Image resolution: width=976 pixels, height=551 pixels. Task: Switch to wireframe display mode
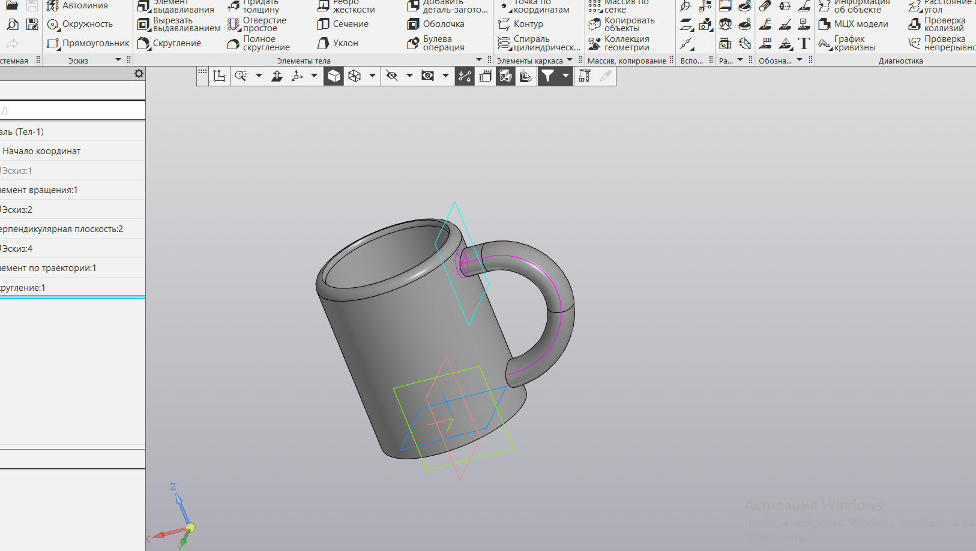coord(355,76)
